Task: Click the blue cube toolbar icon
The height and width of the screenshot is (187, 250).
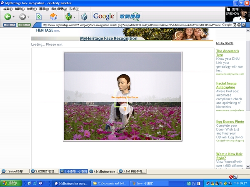Action: 84,17
